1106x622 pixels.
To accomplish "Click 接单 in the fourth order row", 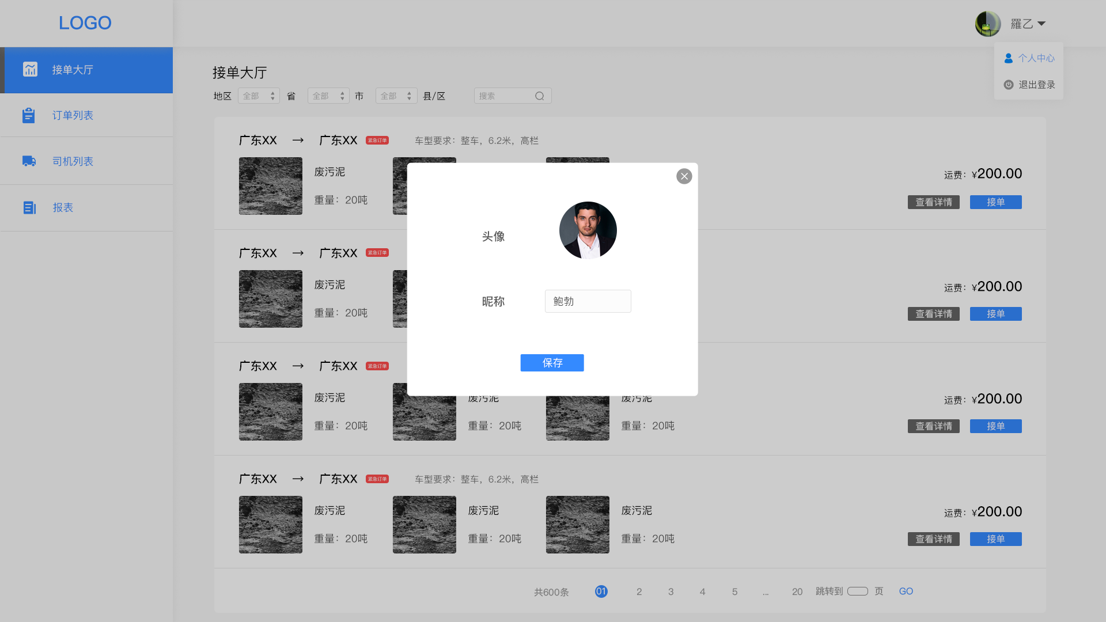I will pos(995,539).
